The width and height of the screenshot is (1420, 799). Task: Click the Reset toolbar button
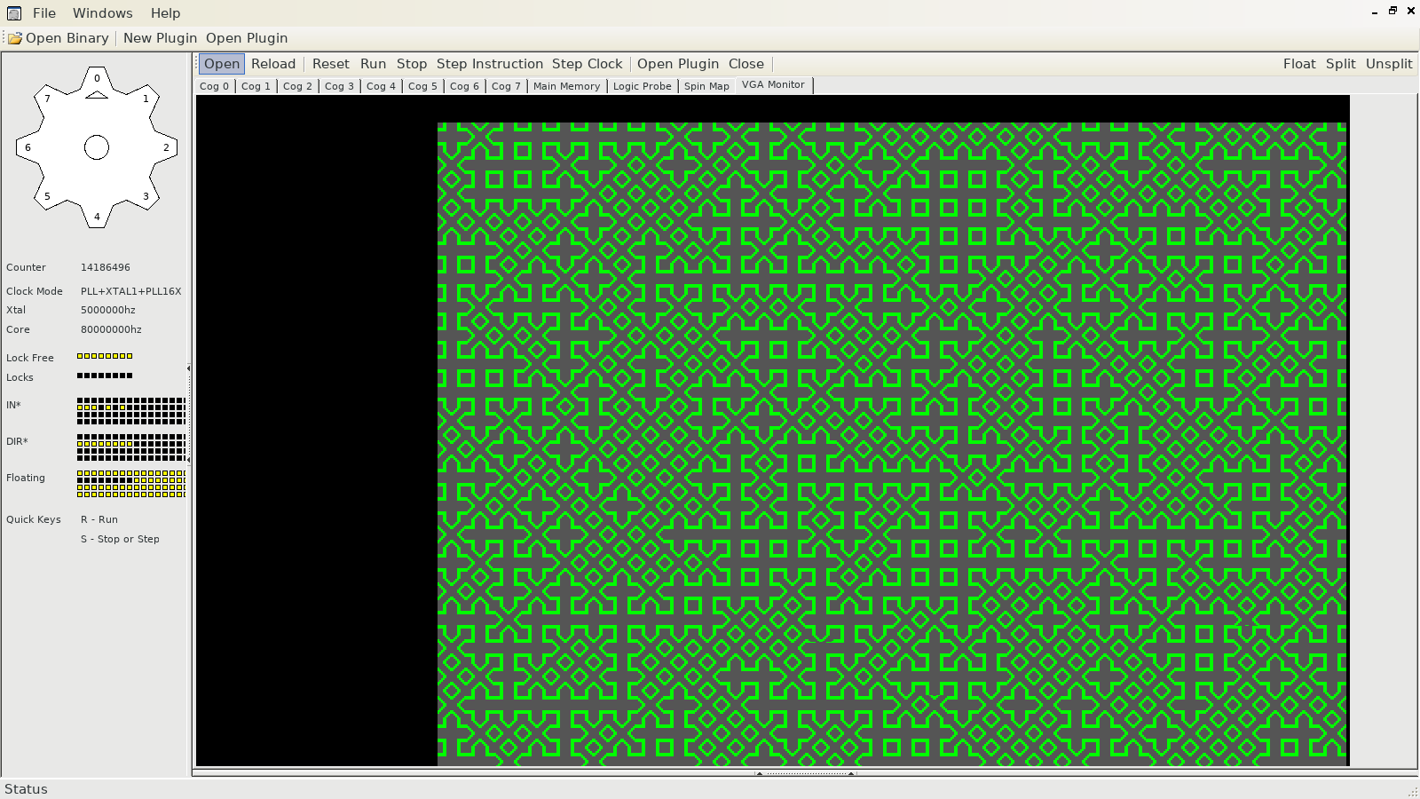pyautogui.click(x=330, y=64)
